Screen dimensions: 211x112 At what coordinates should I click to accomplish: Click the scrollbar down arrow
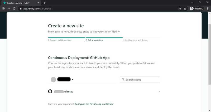[209, 111]
